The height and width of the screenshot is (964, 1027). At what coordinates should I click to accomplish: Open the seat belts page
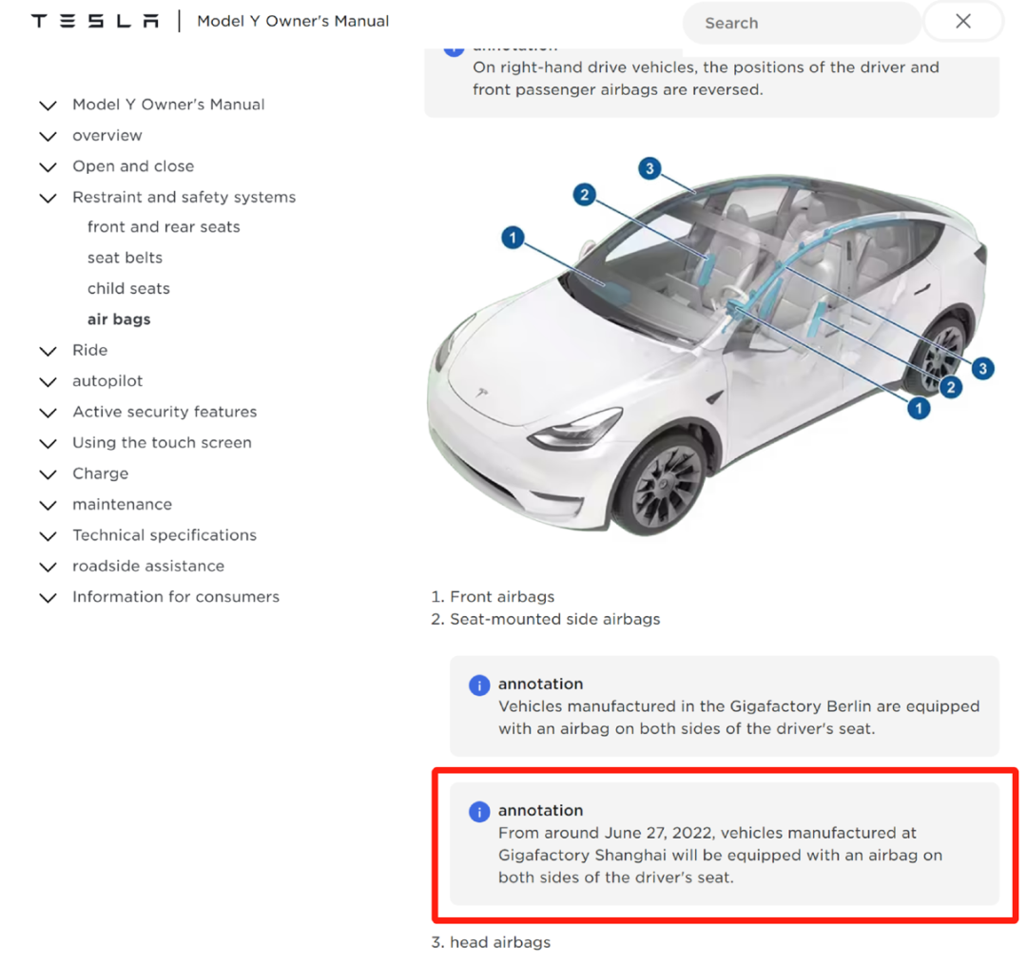pos(126,258)
